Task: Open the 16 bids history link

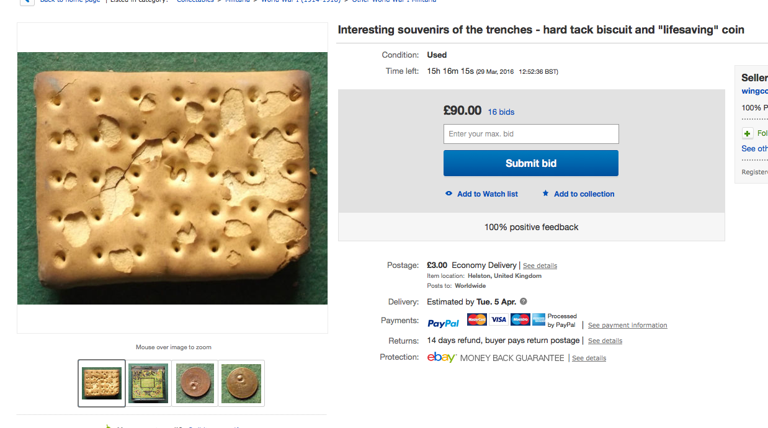Action: coord(501,112)
